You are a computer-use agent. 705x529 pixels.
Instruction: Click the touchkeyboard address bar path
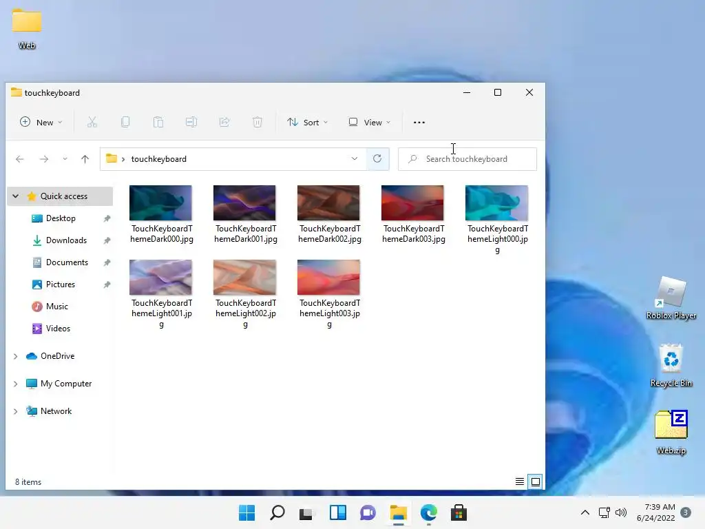point(159,159)
